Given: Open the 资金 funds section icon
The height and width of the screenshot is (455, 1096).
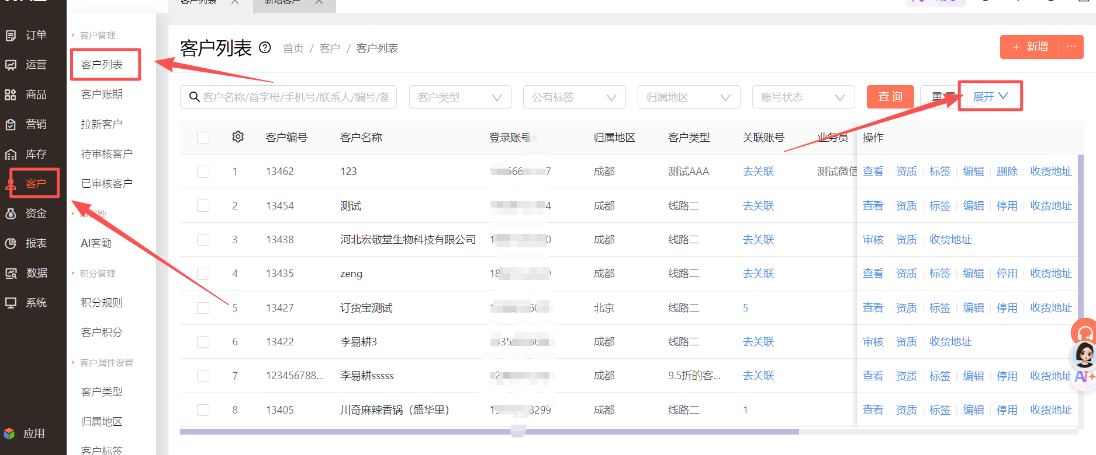Looking at the screenshot, I should tap(11, 213).
